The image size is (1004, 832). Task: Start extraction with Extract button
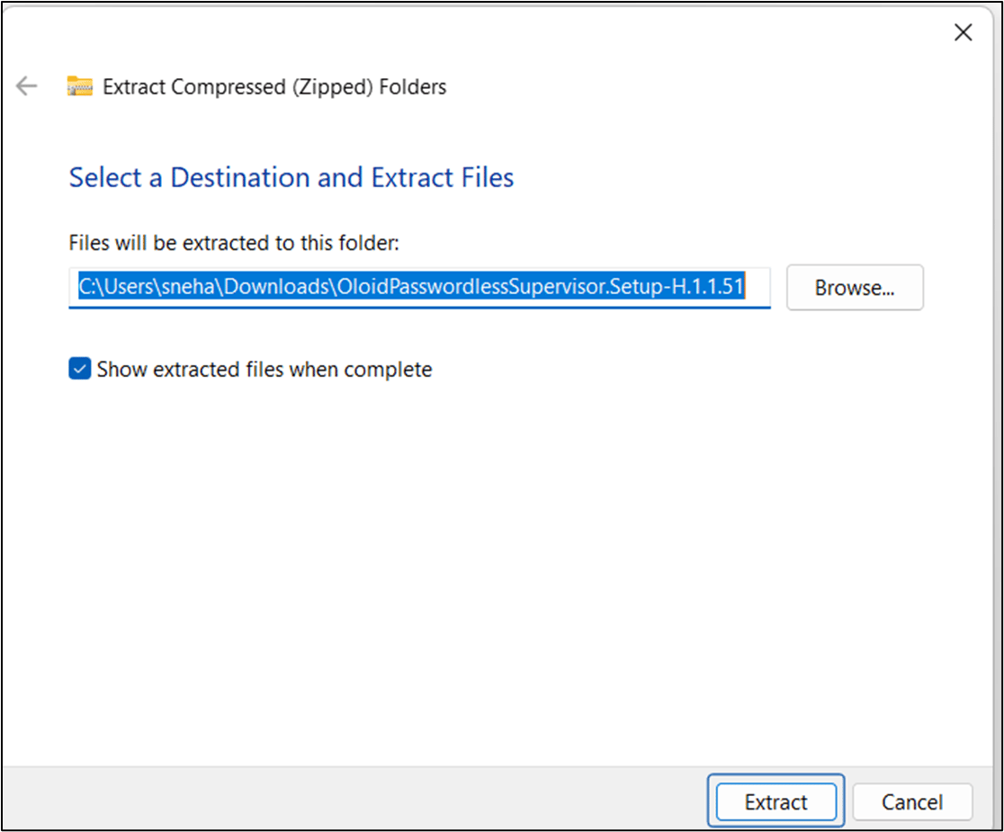coord(776,802)
